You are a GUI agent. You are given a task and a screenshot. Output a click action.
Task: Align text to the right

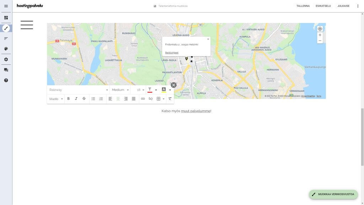(x=126, y=99)
